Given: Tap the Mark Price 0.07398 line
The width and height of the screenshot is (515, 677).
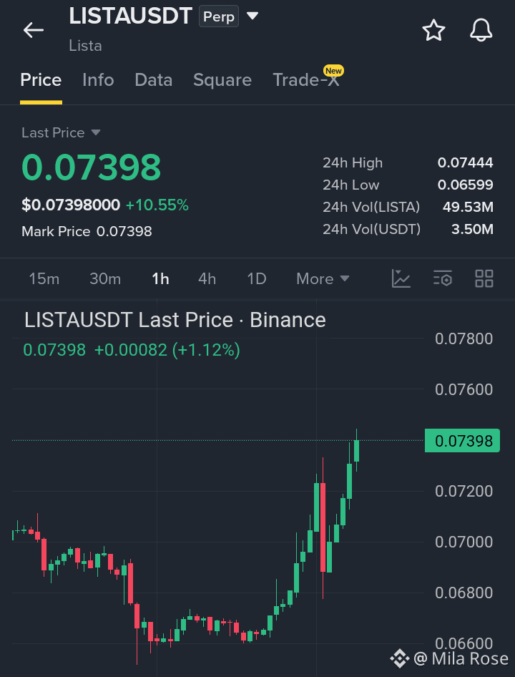Looking at the screenshot, I should pyautogui.click(x=87, y=231).
